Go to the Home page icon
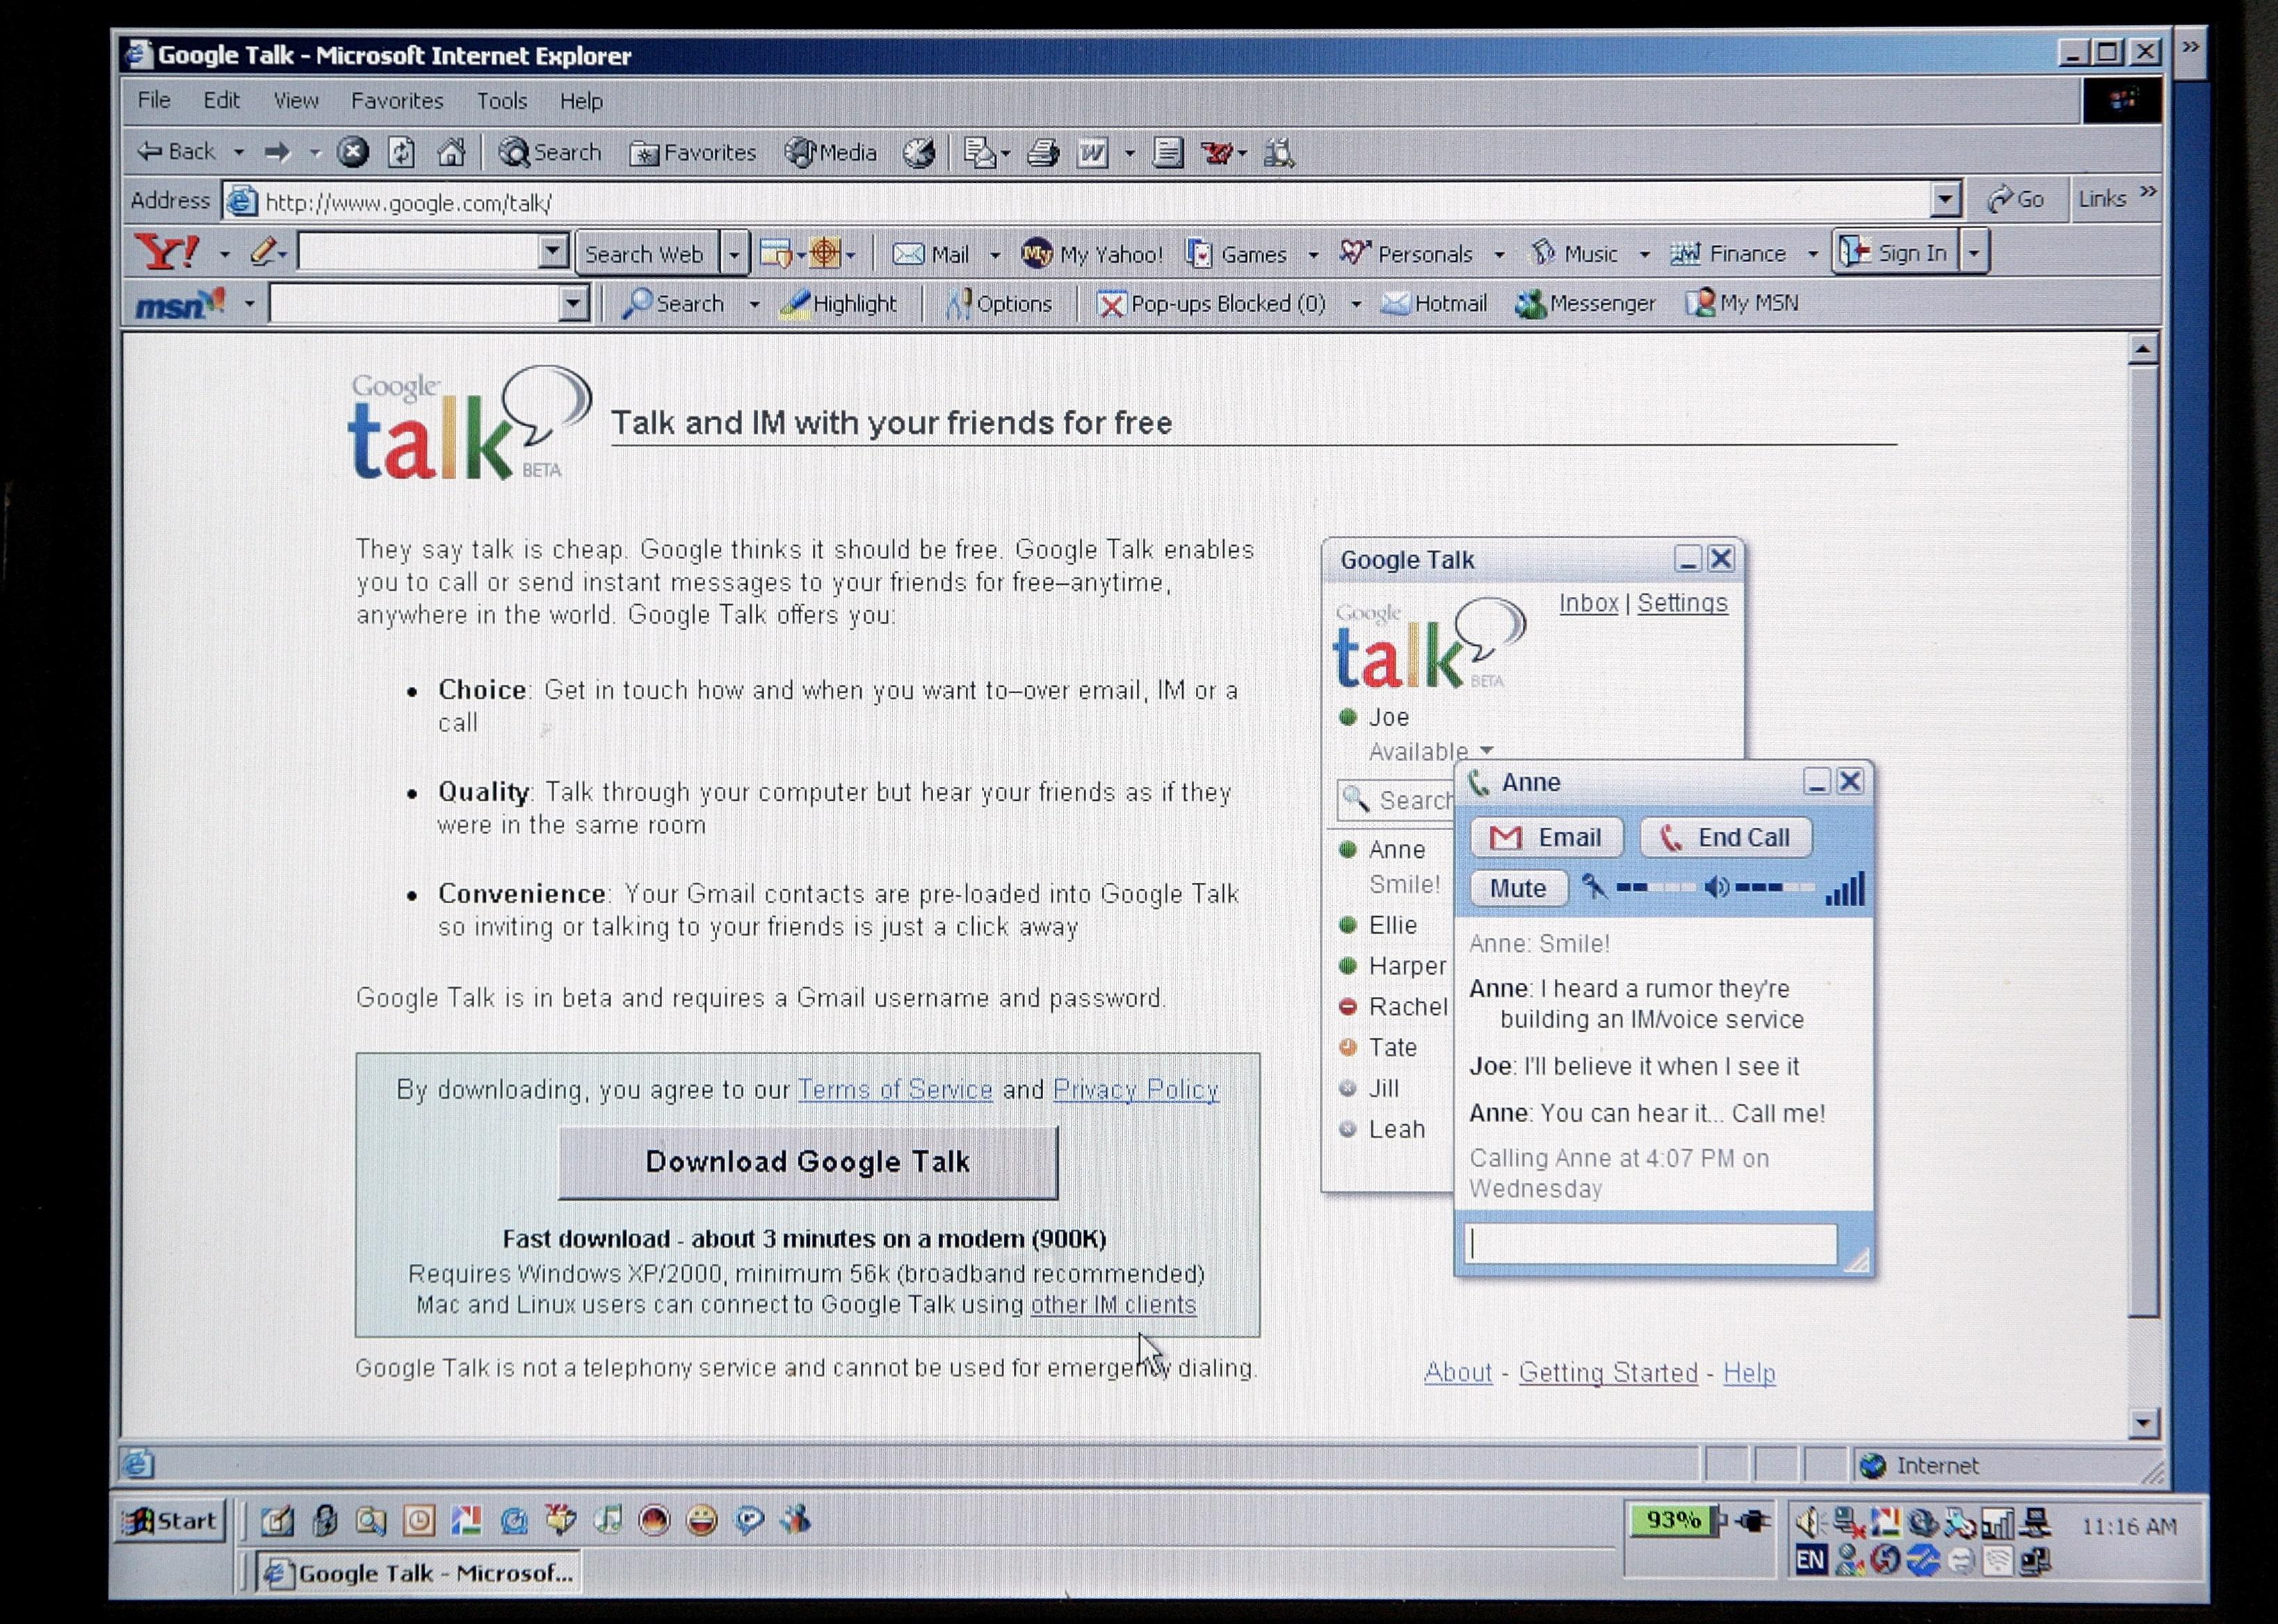2278x1624 pixels. (x=451, y=152)
